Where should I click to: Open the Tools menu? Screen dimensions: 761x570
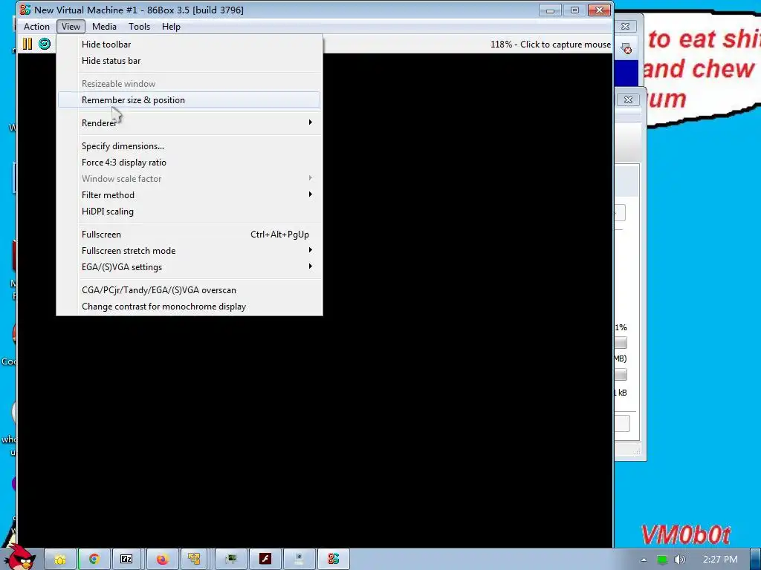pos(139,27)
